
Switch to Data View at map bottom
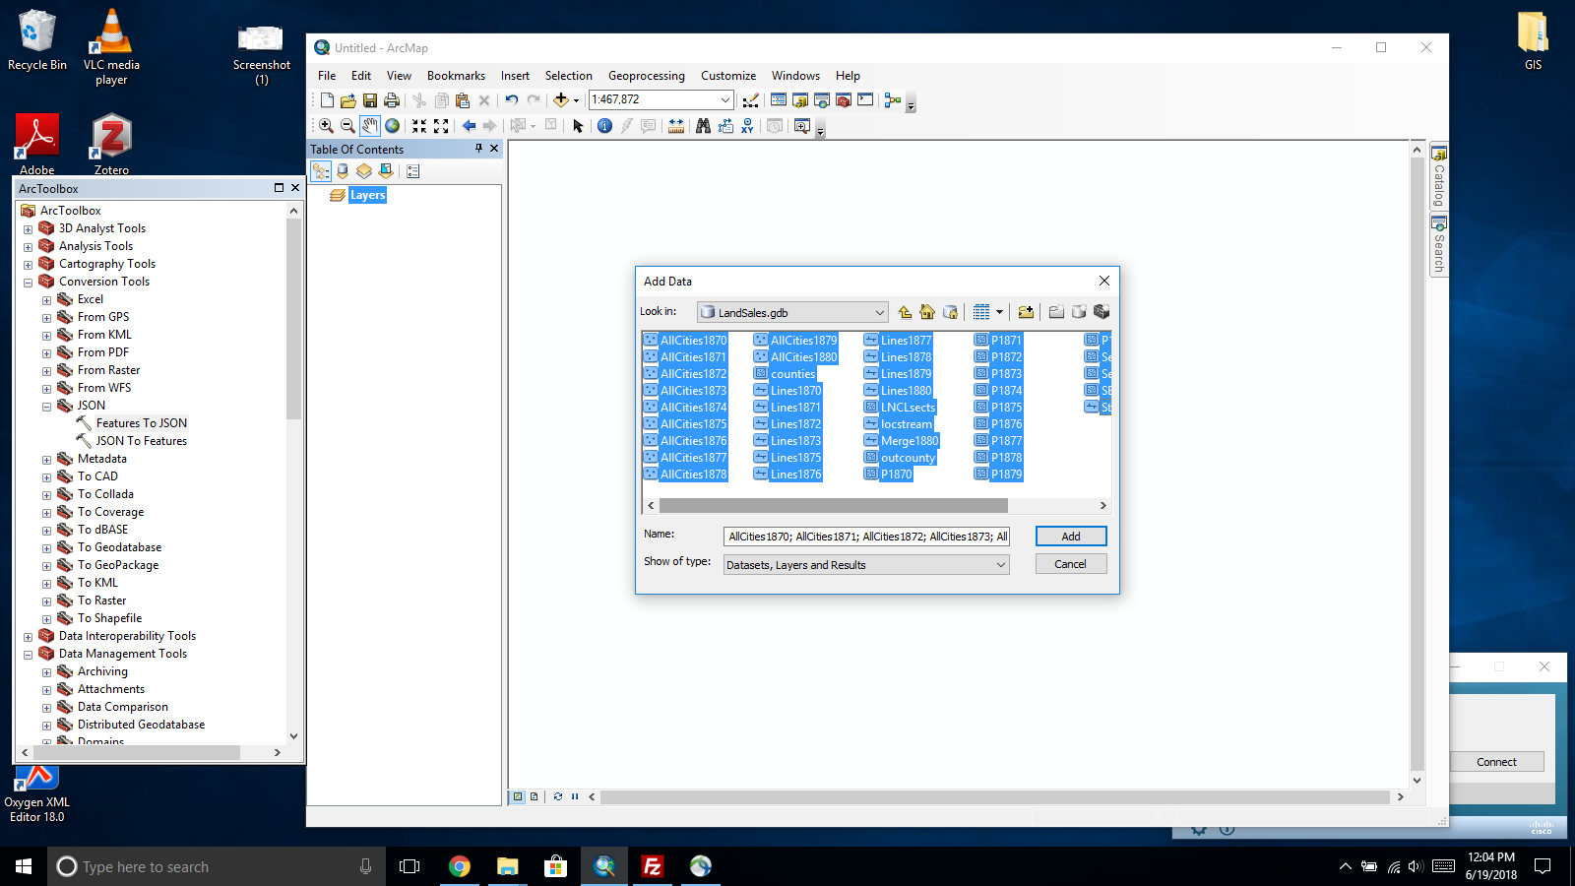pyautogui.click(x=518, y=796)
